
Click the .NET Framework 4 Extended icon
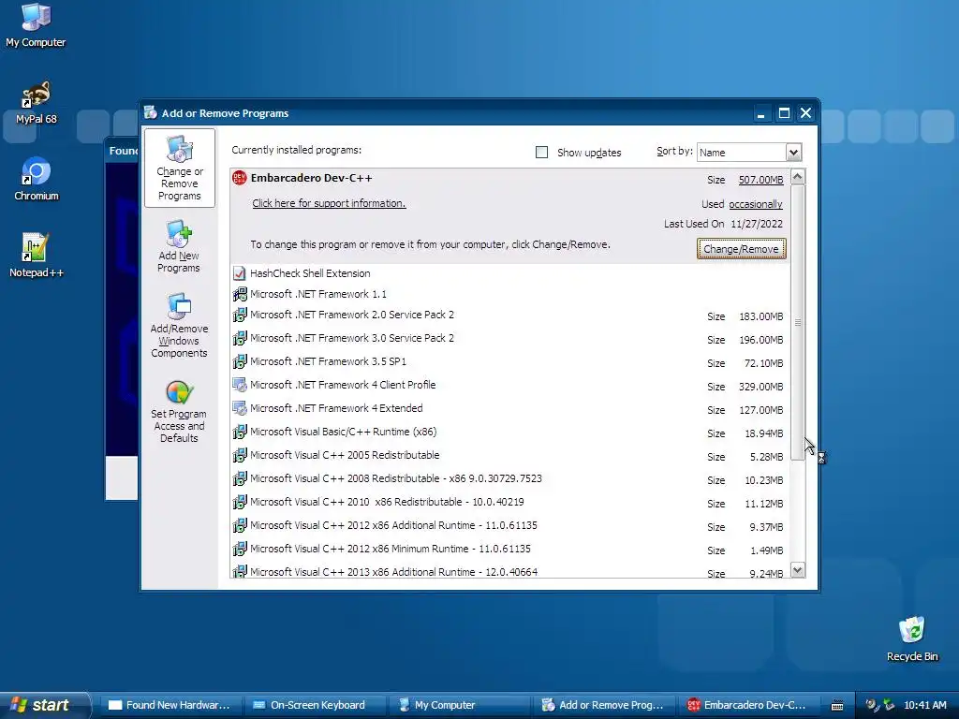pyautogui.click(x=239, y=408)
